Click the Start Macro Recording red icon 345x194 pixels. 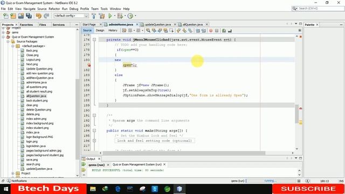pyautogui.click(x=211, y=31)
